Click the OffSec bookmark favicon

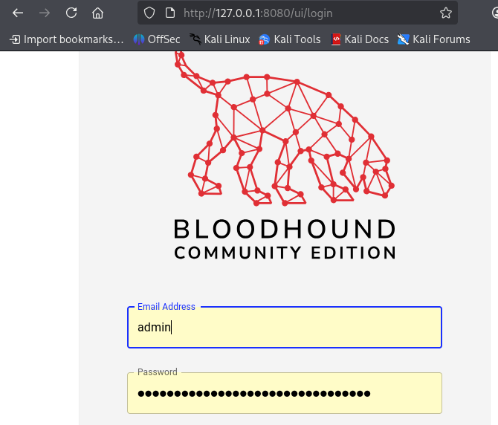[x=139, y=39]
